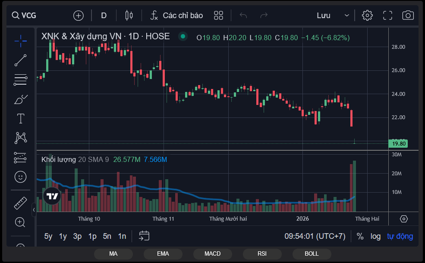This screenshot has width=425, height=263.
Task: Select the 3p time range
Action: (x=77, y=236)
